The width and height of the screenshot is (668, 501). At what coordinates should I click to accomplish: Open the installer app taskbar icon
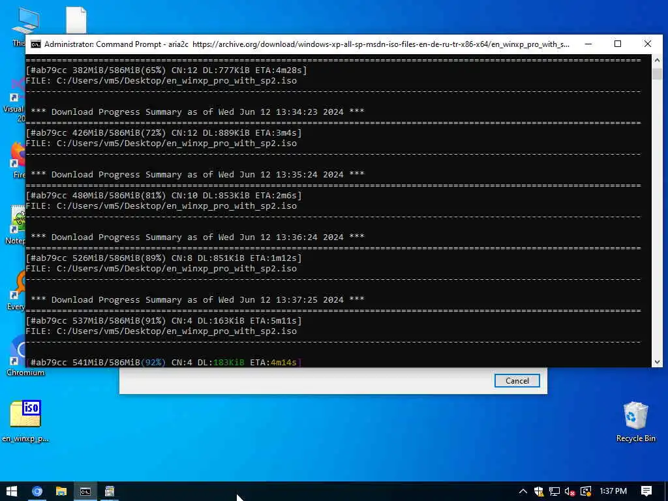click(x=110, y=491)
